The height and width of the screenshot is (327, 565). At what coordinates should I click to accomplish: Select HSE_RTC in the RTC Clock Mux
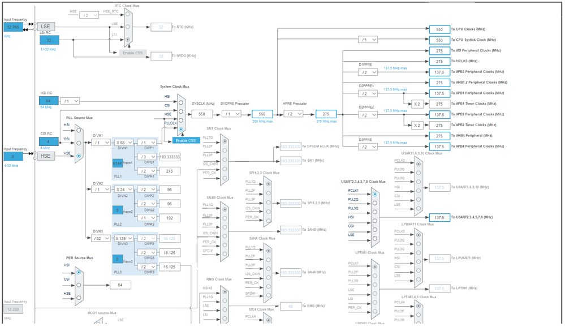click(128, 14)
